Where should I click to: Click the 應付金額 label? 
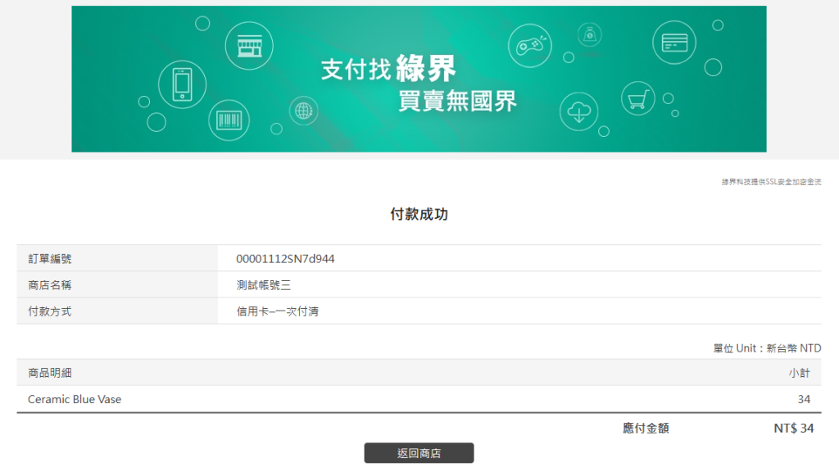tap(646, 428)
